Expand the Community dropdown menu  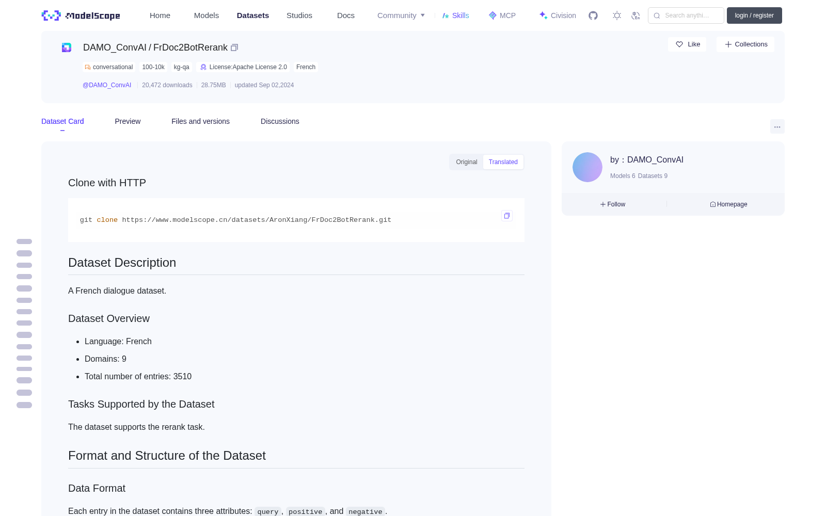click(x=401, y=15)
